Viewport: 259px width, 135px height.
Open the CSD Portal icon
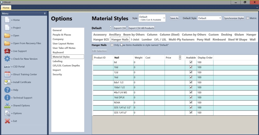[x=7, y=66]
